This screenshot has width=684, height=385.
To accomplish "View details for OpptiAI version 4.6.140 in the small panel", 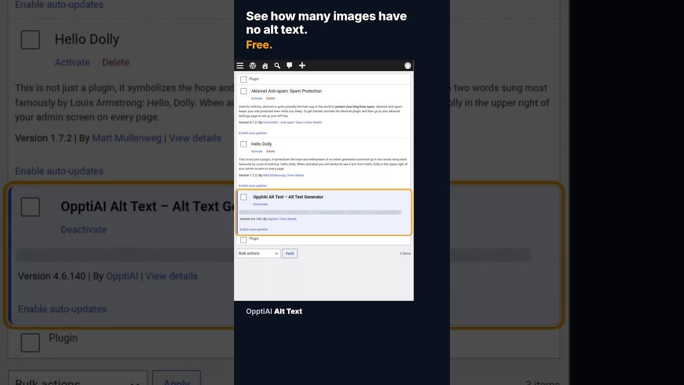I will 288,219.
